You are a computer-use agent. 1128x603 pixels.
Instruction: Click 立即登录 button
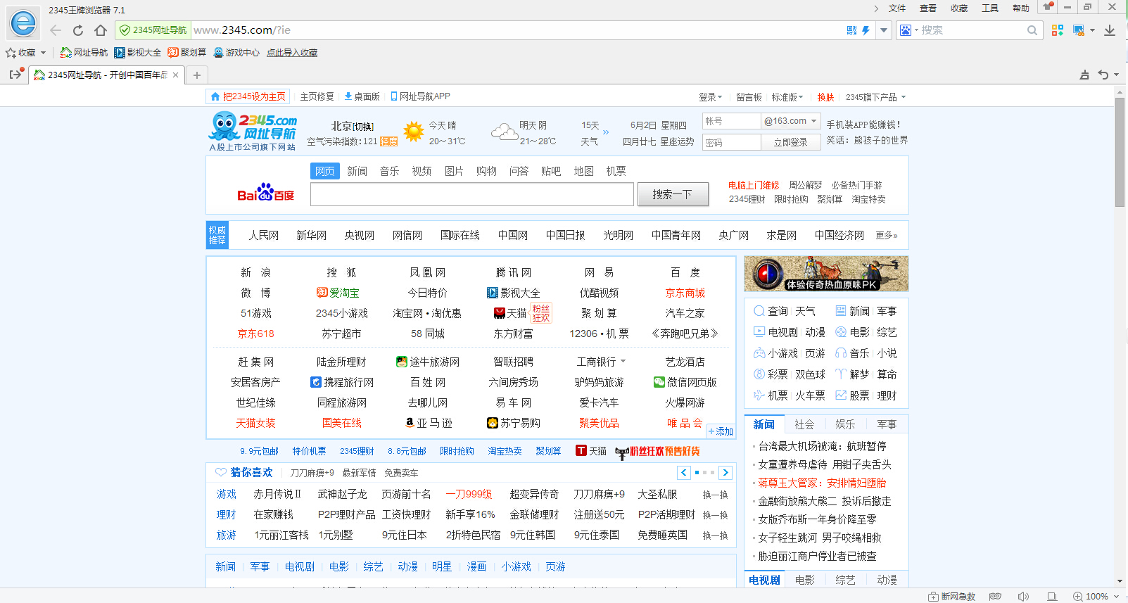(791, 142)
